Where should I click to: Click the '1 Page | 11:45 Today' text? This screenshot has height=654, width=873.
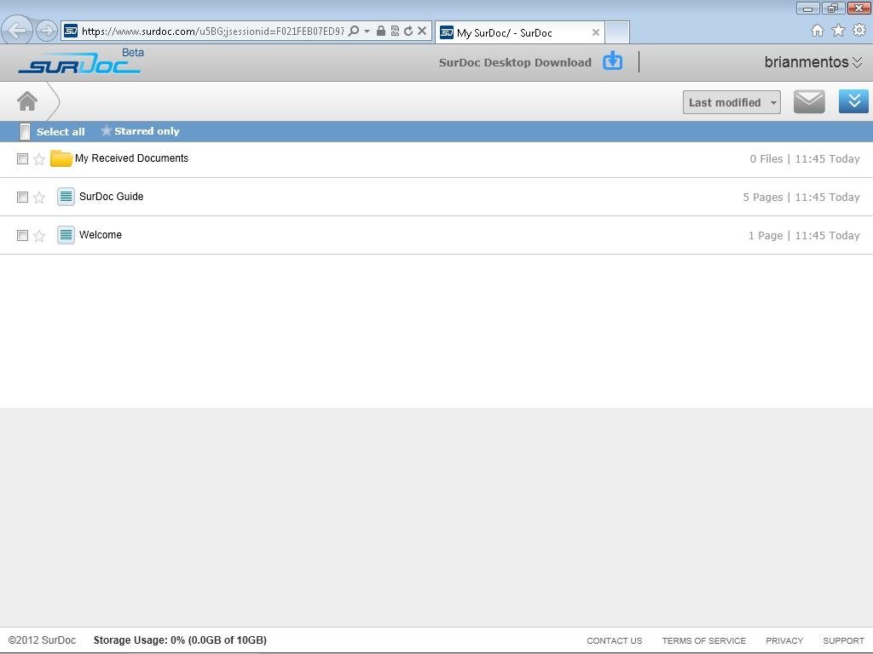[804, 235]
